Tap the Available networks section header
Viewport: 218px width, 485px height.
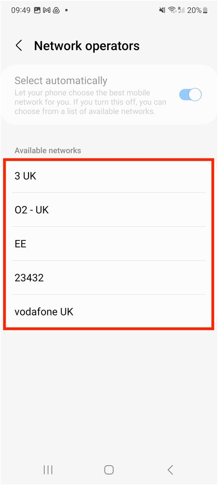tap(48, 150)
